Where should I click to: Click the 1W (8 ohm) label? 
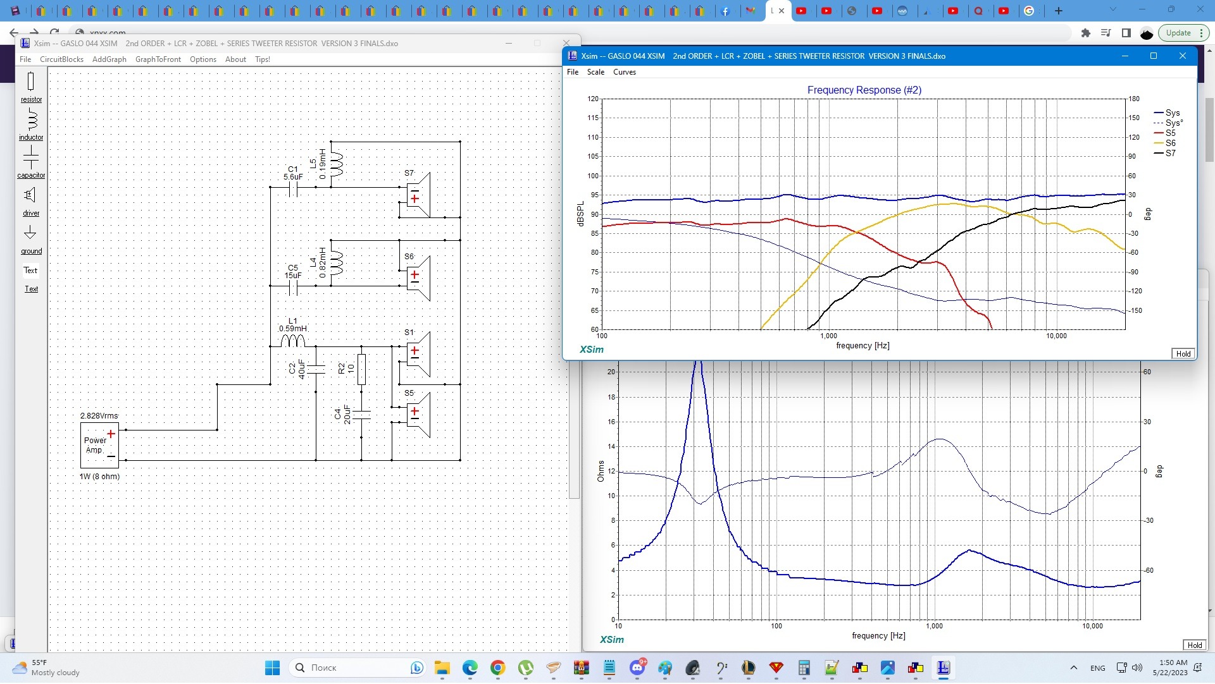coord(99,477)
